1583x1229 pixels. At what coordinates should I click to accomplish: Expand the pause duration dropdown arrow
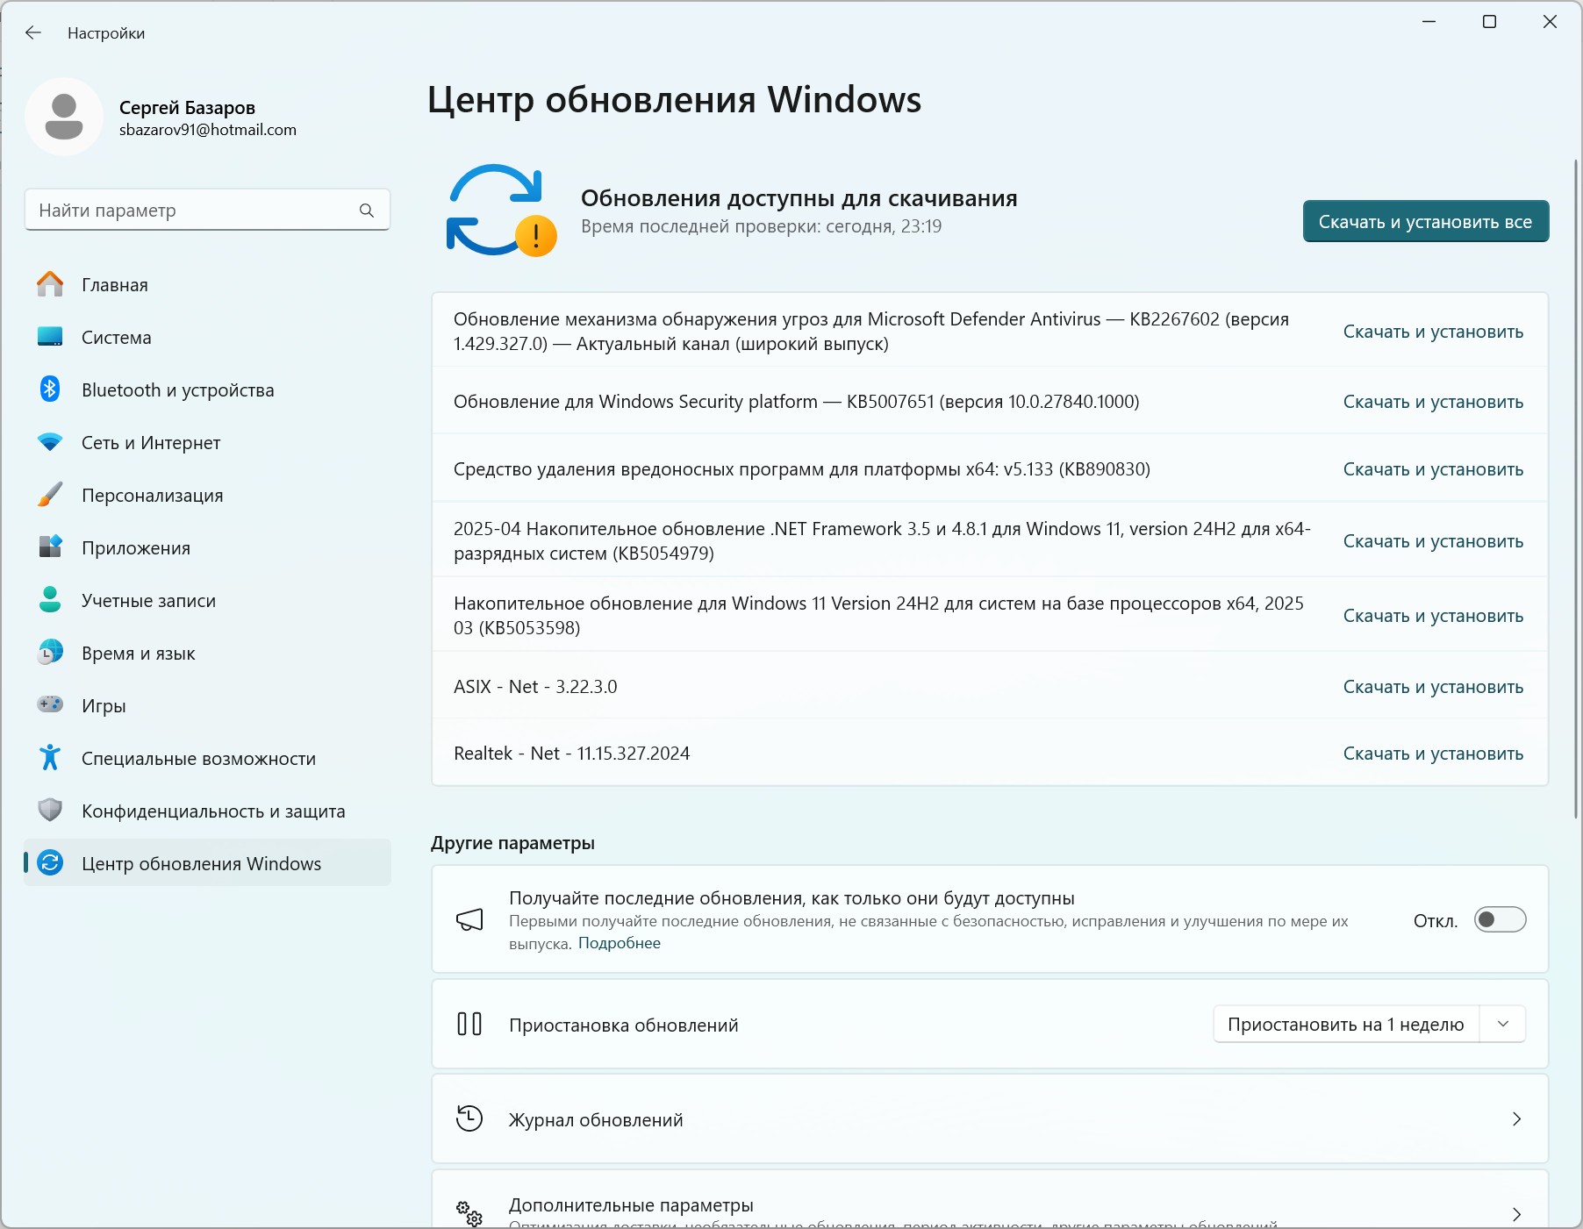pos(1503,1025)
